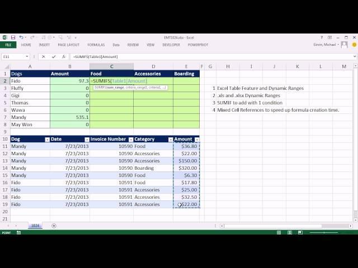Open Excel Help question mark icon
This screenshot has width=358, height=268.
click(x=322, y=37)
